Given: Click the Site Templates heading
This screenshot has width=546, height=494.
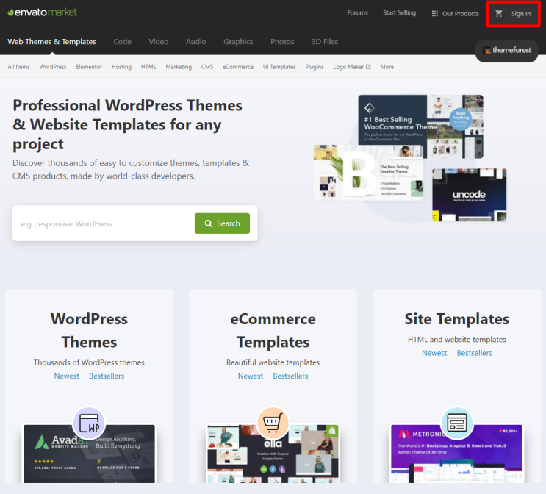Looking at the screenshot, I should pyautogui.click(x=457, y=319).
